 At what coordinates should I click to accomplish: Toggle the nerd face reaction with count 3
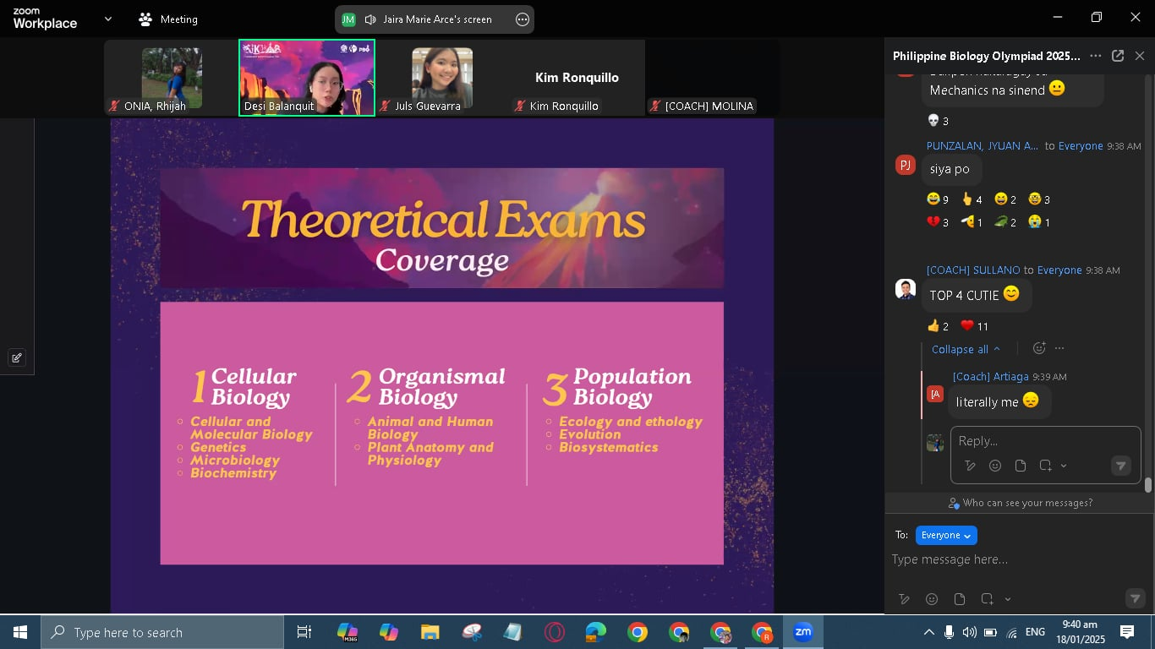1039,199
